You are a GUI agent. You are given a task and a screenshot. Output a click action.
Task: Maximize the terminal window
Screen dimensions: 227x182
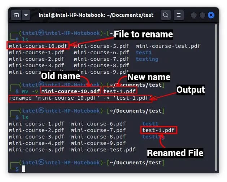point(202,15)
